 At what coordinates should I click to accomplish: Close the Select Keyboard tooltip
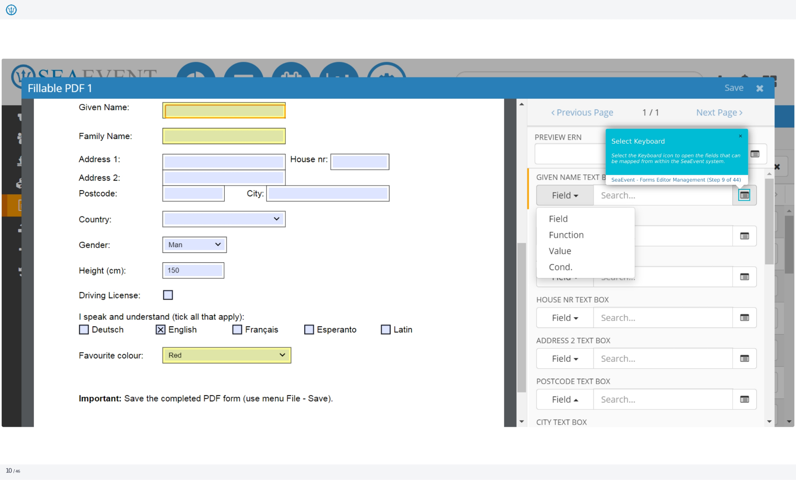point(740,136)
